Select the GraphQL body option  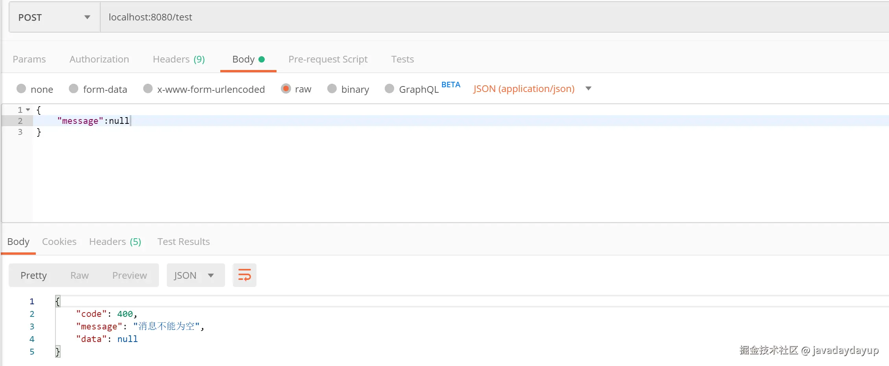(x=389, y=89)
